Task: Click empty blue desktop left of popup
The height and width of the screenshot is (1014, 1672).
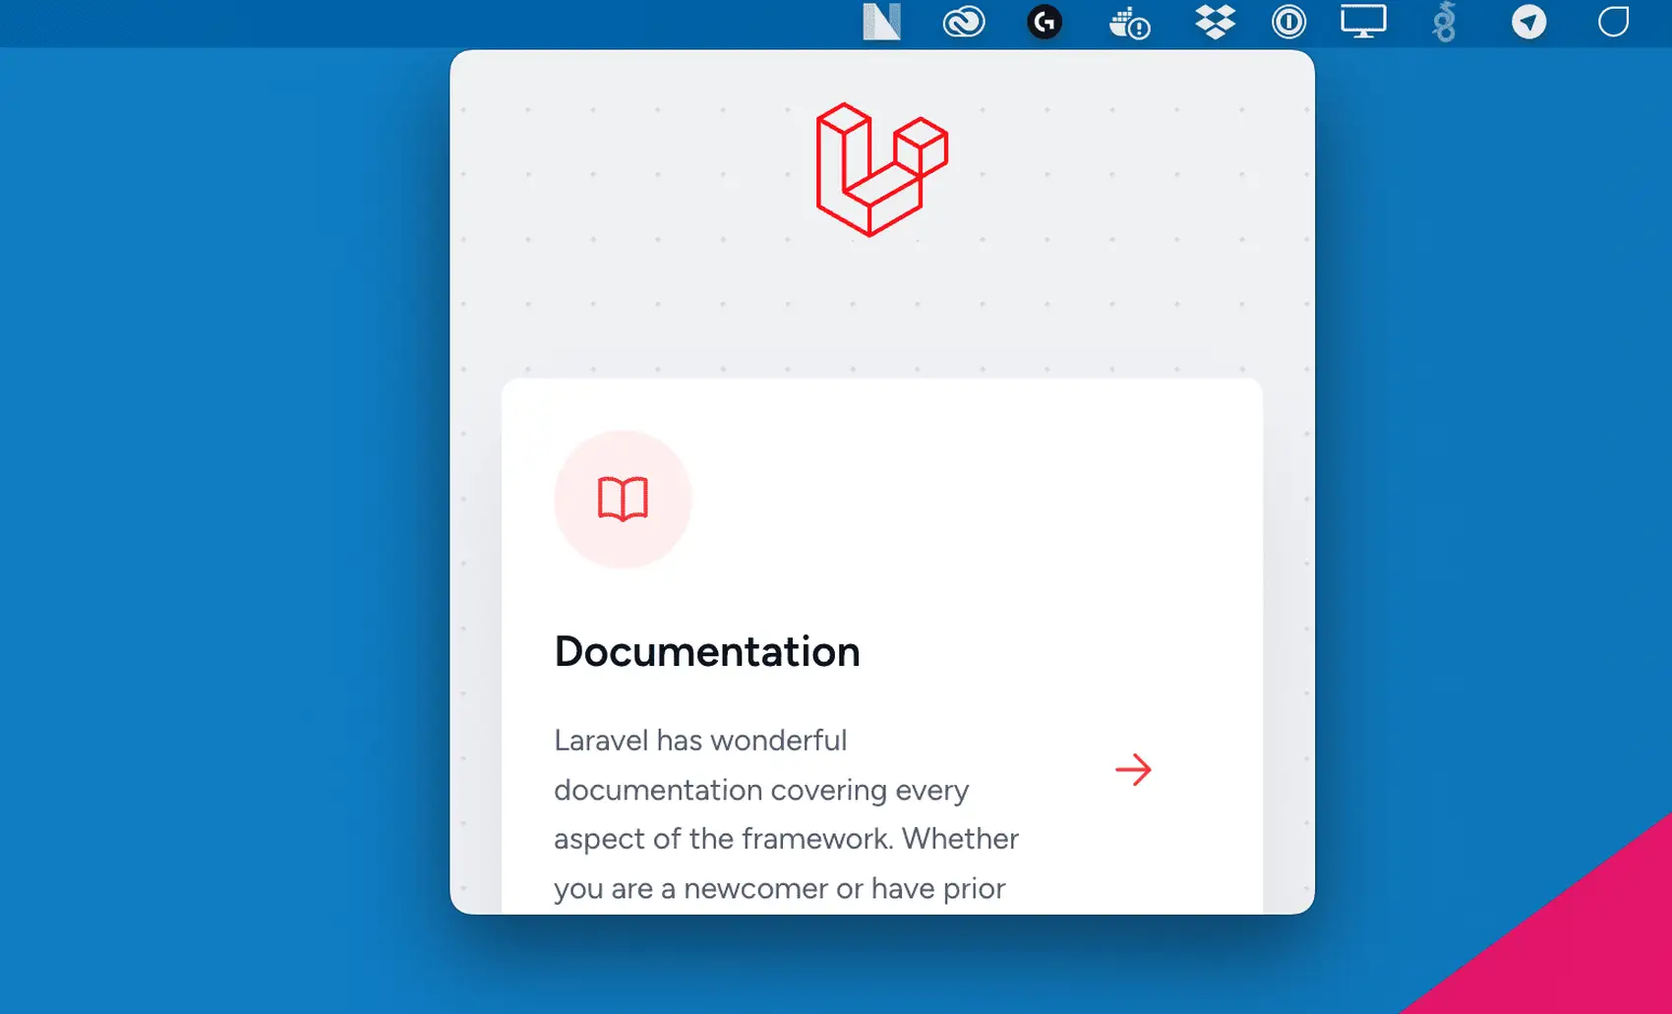Action: click(x=216, y=492)
